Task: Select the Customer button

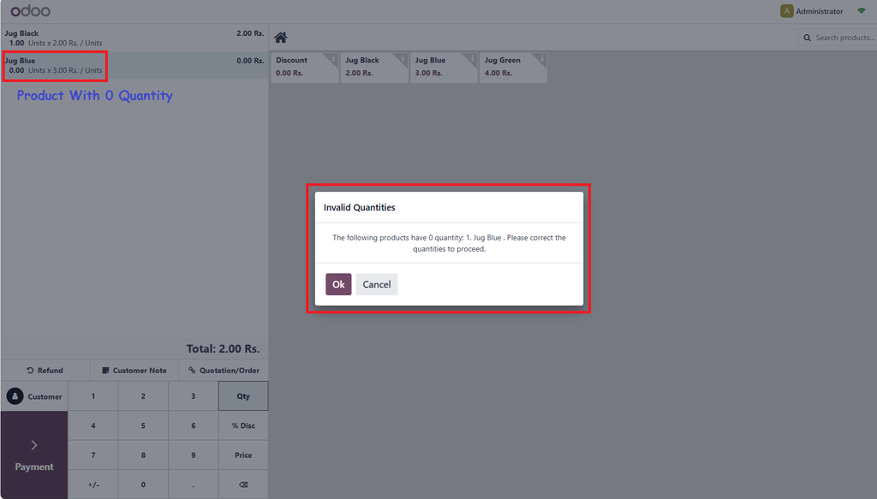Action: point(34,396)
